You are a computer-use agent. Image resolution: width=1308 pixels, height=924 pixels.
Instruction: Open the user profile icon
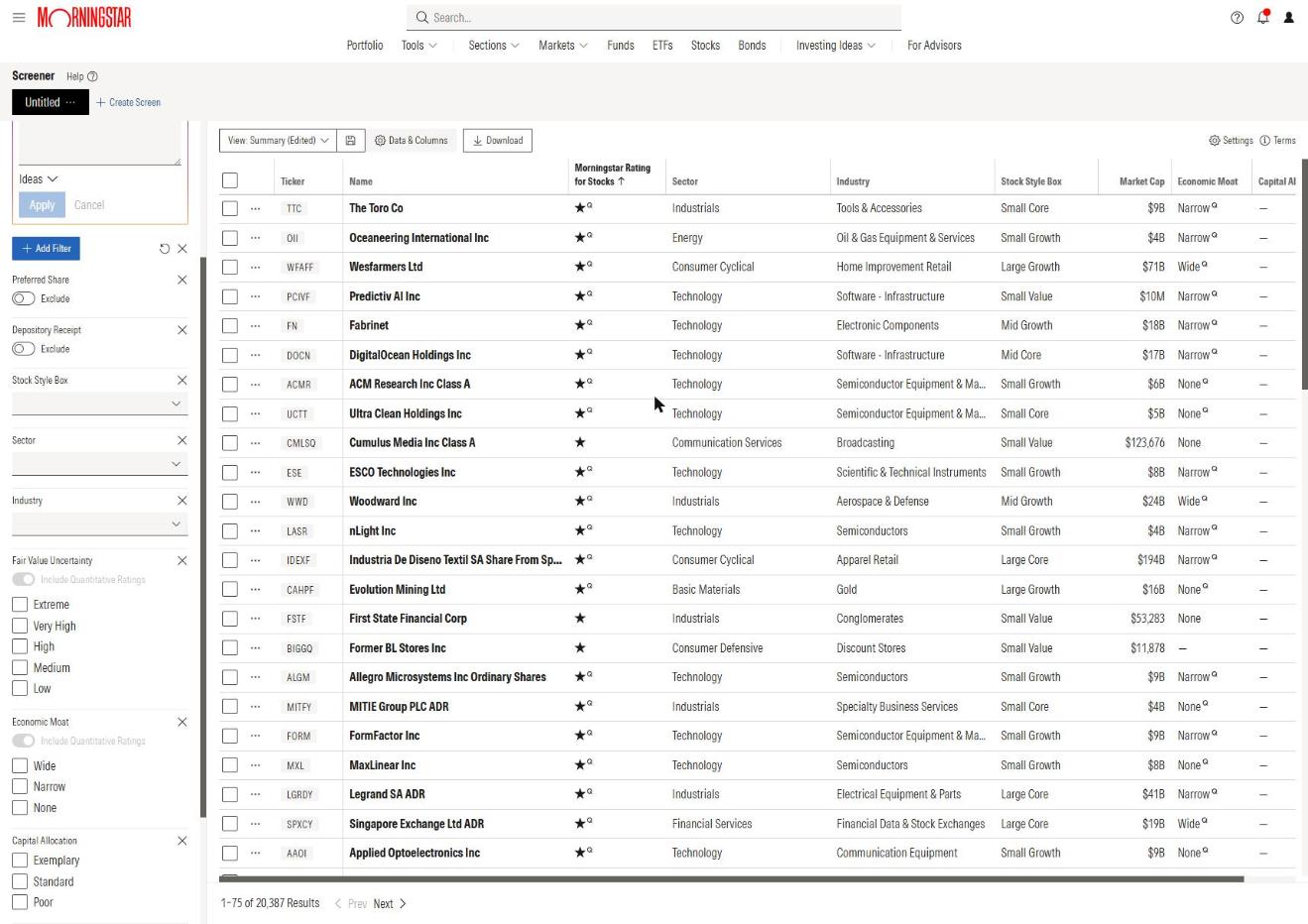coord(1288,18)
